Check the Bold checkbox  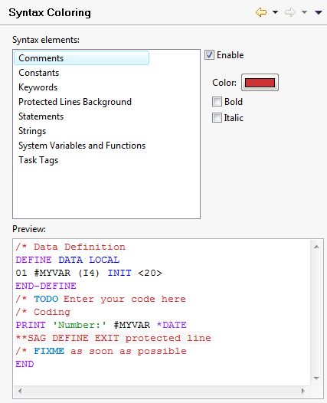point(217,102)
